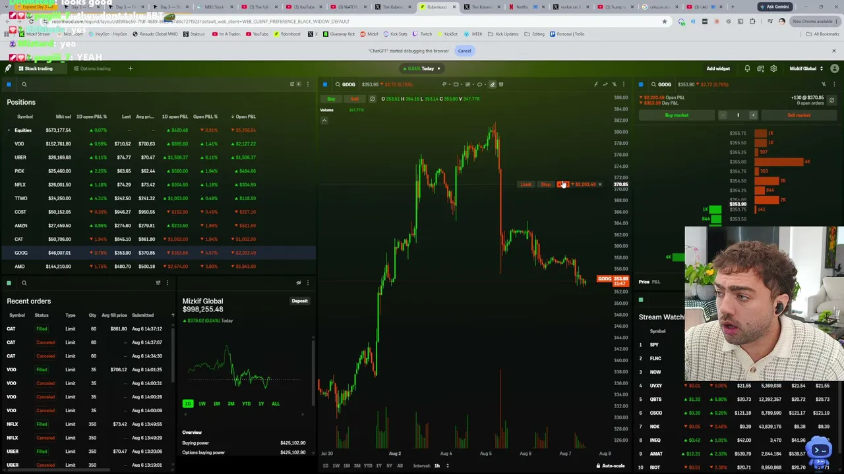Set chart range to YTD
This screenshot has width=844, height=474.
click(367, 466)
